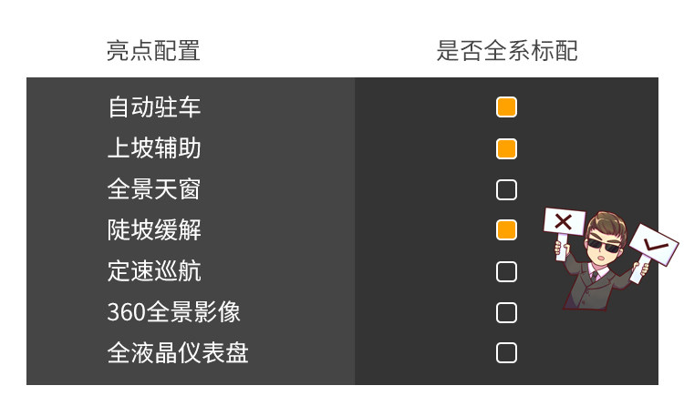Click the 360全景影像 label
684x406 pixels.
pyautogui.click(x=173, y=312)
